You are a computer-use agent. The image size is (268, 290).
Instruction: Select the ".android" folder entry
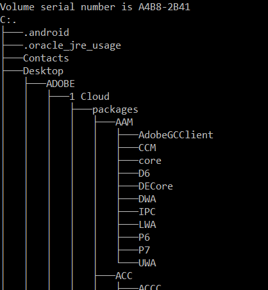[x=46, y=33]
